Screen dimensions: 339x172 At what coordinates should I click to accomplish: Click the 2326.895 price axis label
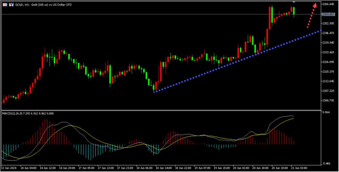tap(329, 62)
